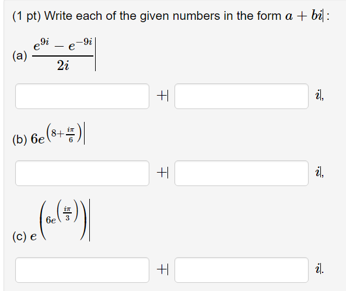The height and width of the screenshot is (291, 346).
Task: Select the imaginary part box for (b)
Action: [242, 173]
